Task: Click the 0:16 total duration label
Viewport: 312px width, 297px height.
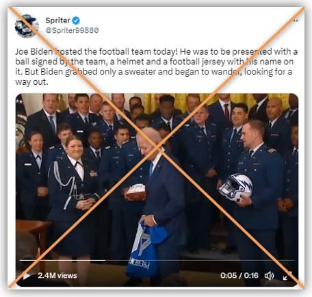Action: (251, 276)
